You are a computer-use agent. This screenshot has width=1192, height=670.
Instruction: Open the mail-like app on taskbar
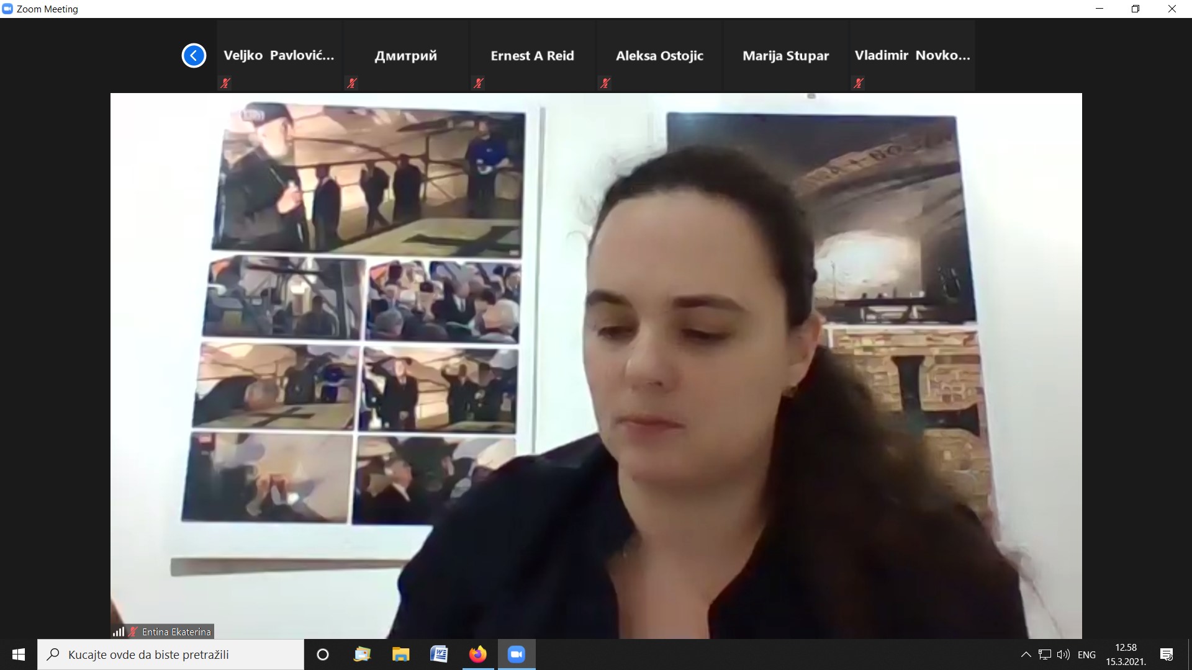[362, 654]
